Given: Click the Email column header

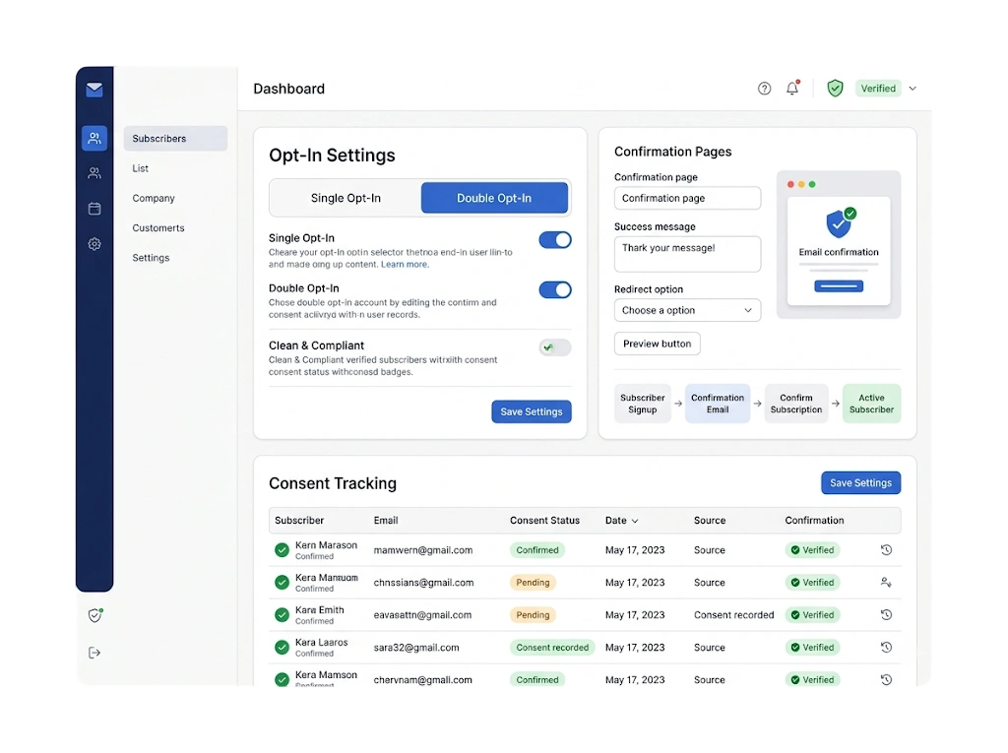Looking at the screenshot, I should [386, 521].
